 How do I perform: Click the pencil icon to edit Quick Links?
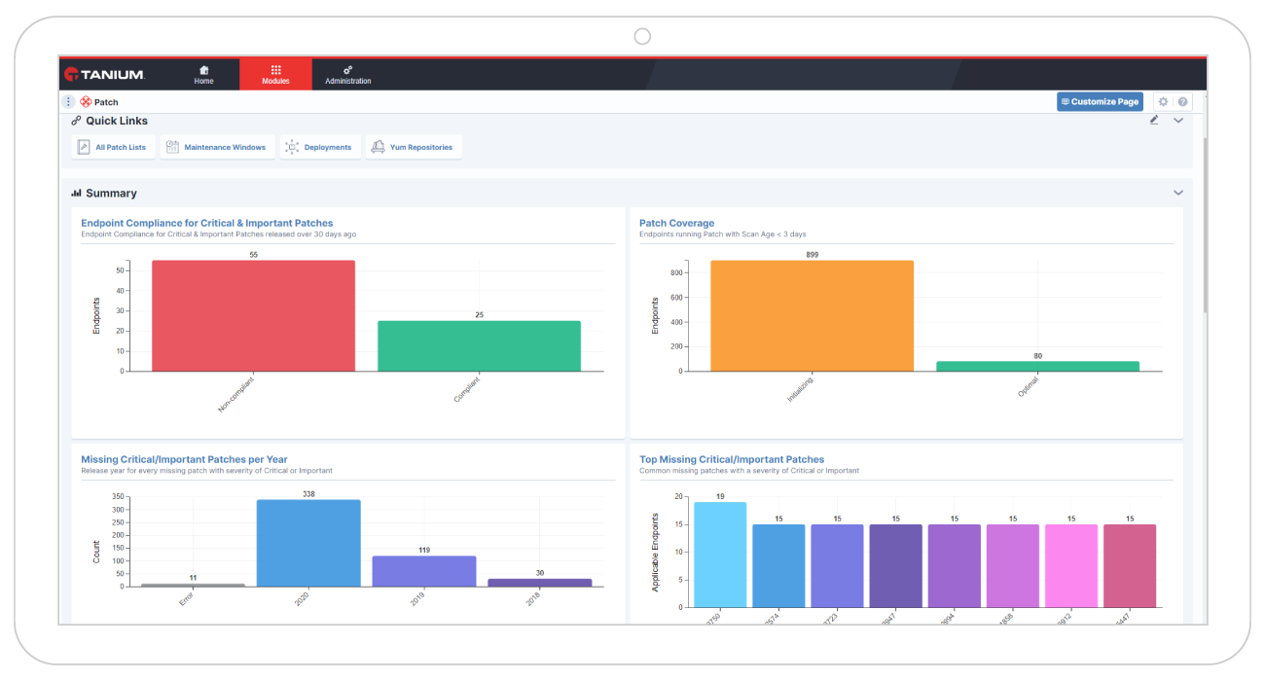tap(1154, 121)
